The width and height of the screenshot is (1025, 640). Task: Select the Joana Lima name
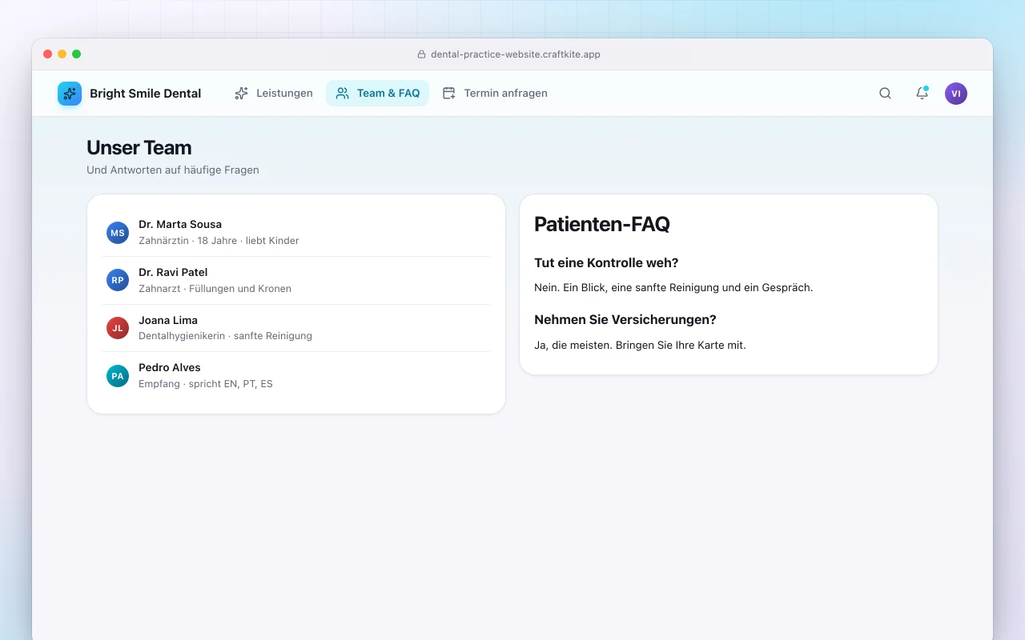click(x=168, y=320)
